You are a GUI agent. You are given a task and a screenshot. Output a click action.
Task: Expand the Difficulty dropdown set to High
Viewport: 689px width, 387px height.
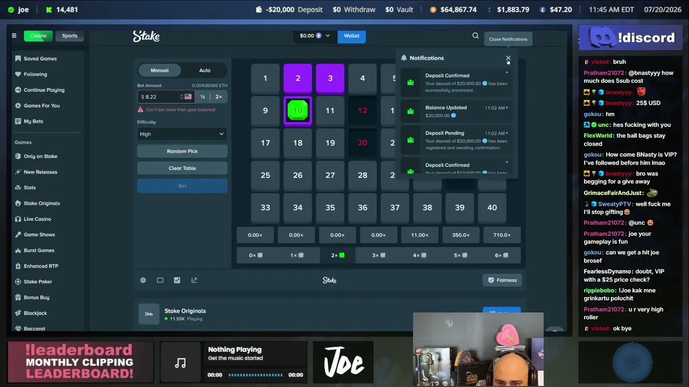(182, 134)
